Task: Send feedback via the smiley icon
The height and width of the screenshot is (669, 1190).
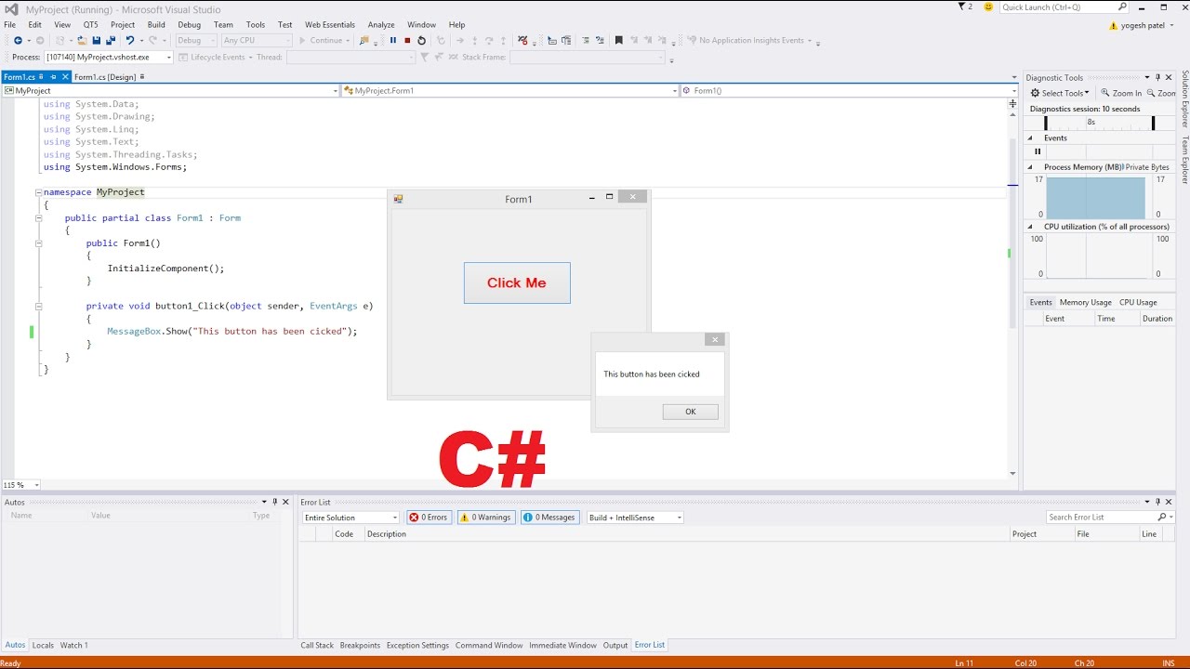Action: [987, 7]
